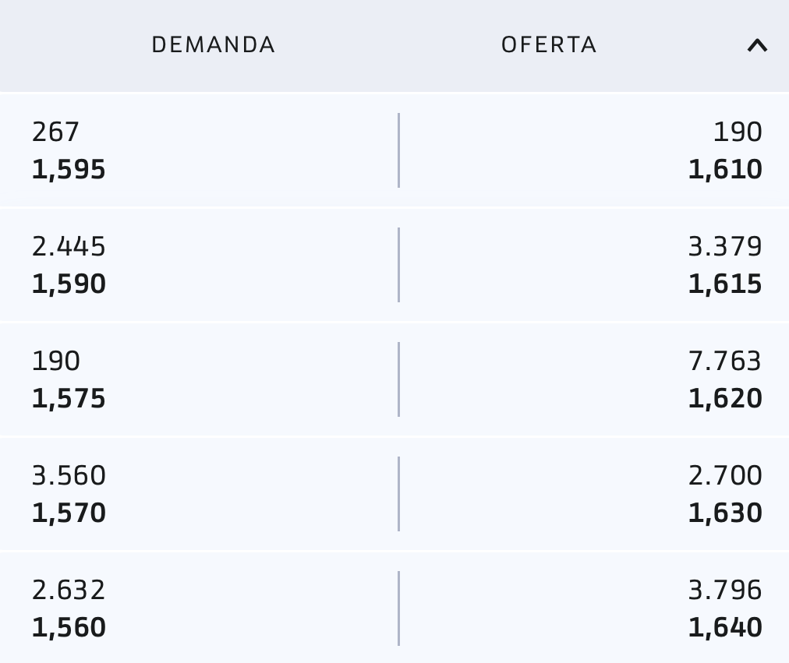Viewport: 789px width, 663px height.
Task: Select the 1,640 offer price
Action: [x=725, y=627]
